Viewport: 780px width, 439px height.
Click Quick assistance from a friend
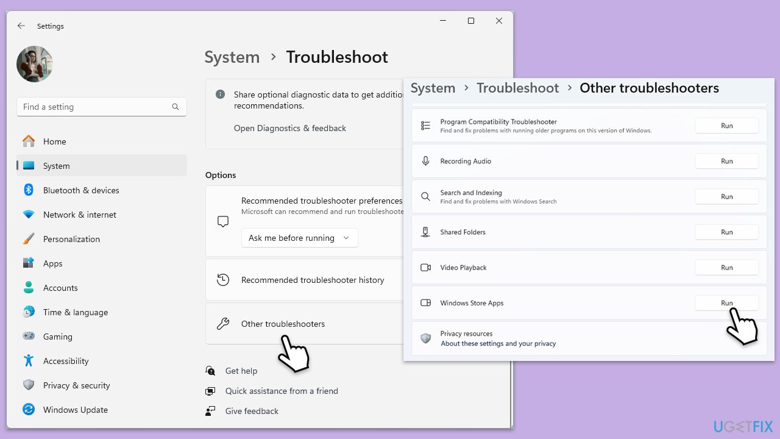(282, 391)
